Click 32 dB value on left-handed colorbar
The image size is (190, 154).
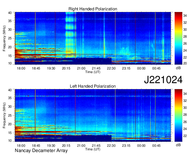[x=185, y=101]
